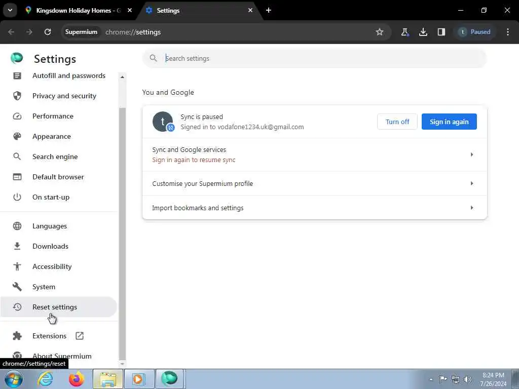The image size is (519, 389).
Task: Click the Sign in again button
Action: (449, 122)
